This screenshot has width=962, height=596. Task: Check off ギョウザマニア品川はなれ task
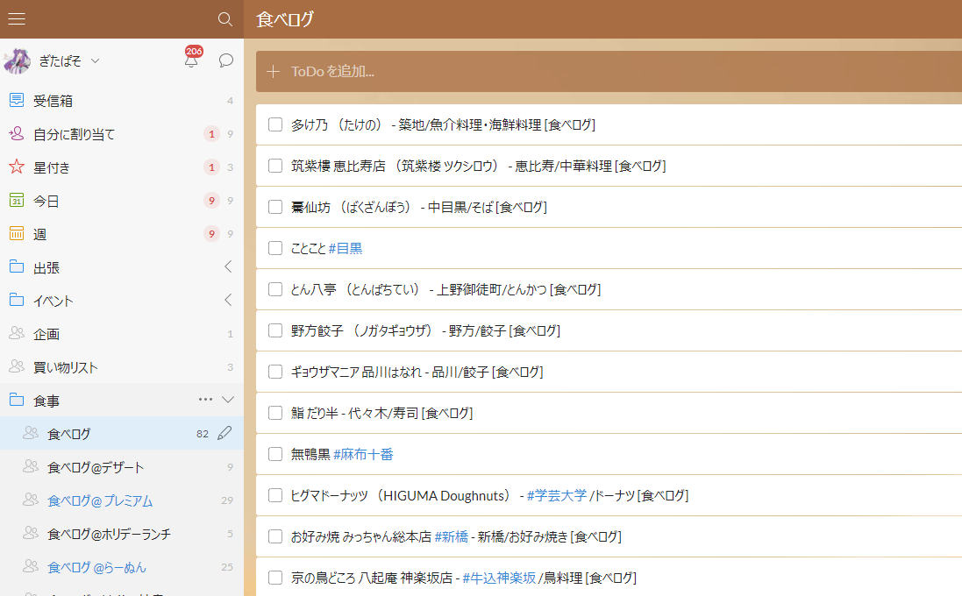[275, 372]
